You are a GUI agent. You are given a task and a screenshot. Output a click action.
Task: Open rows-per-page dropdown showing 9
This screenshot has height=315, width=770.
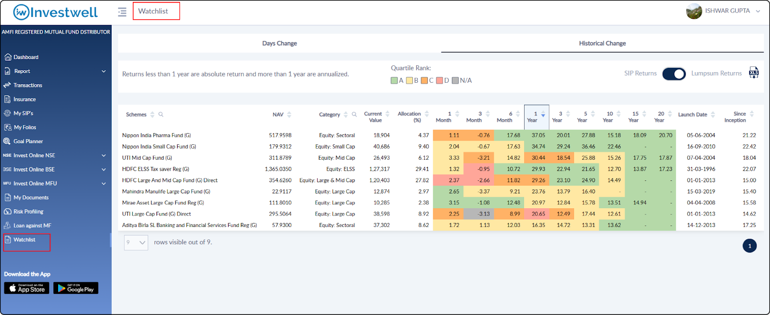pos(136,242)
